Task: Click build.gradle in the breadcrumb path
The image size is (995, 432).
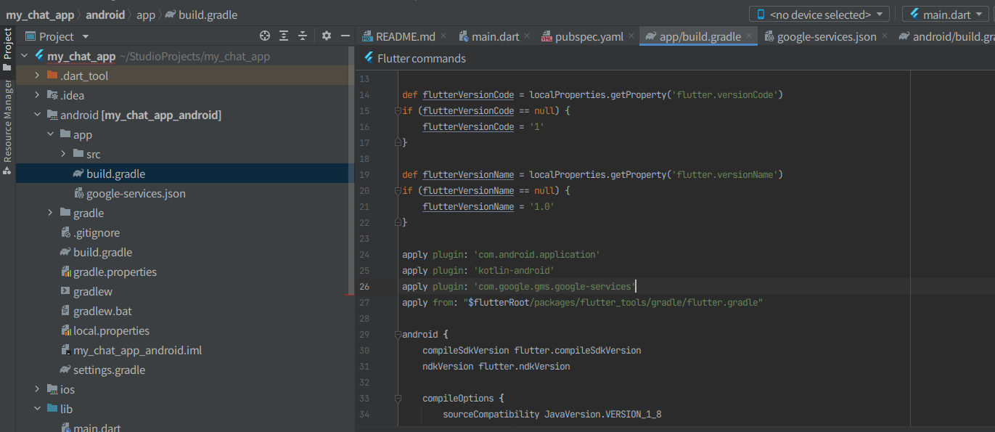Action: (x=208, y=15)
